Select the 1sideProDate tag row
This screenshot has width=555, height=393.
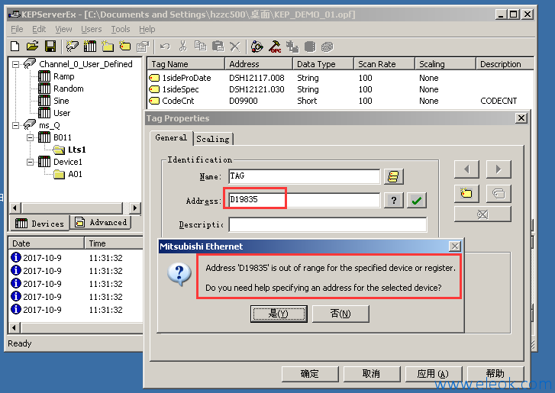340,78
